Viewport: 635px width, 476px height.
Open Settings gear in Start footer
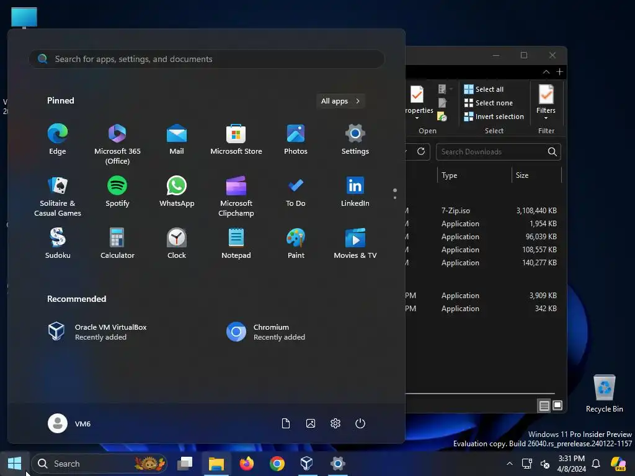pos(335,423)
